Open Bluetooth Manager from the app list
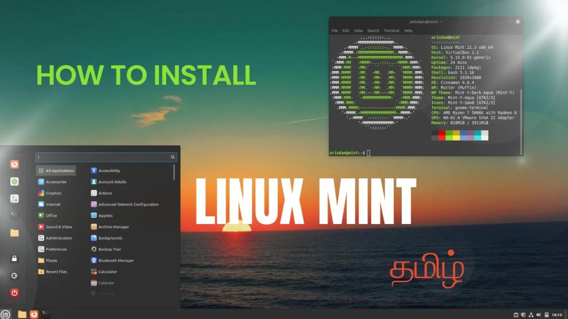The image size is (568, 319). pyautogui.click(x=112, y=261)
